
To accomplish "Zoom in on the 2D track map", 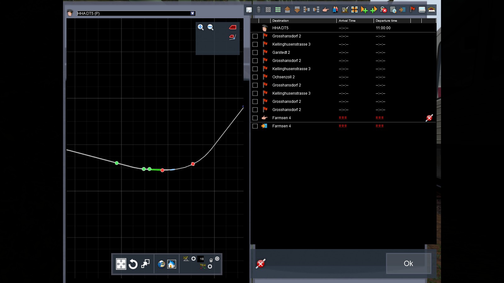I will coord(201,27).
